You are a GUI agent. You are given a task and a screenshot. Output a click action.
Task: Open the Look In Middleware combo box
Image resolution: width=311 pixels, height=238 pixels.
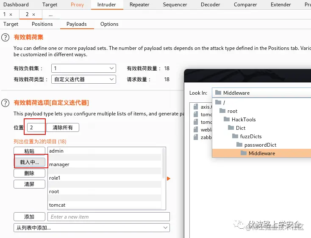point(261,93)
